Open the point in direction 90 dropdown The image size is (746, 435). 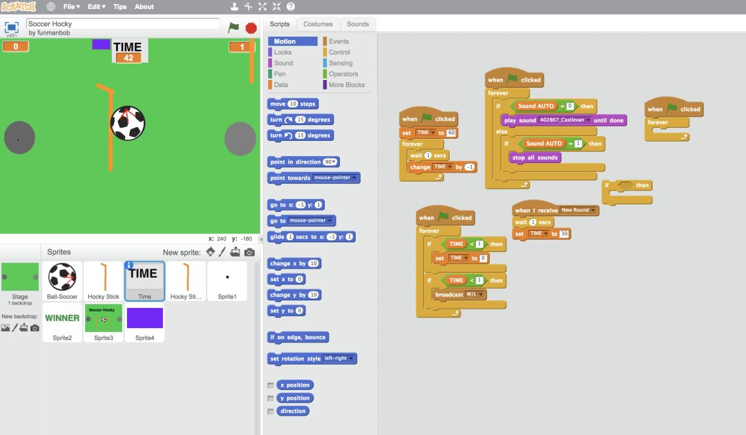pos(334,162)
